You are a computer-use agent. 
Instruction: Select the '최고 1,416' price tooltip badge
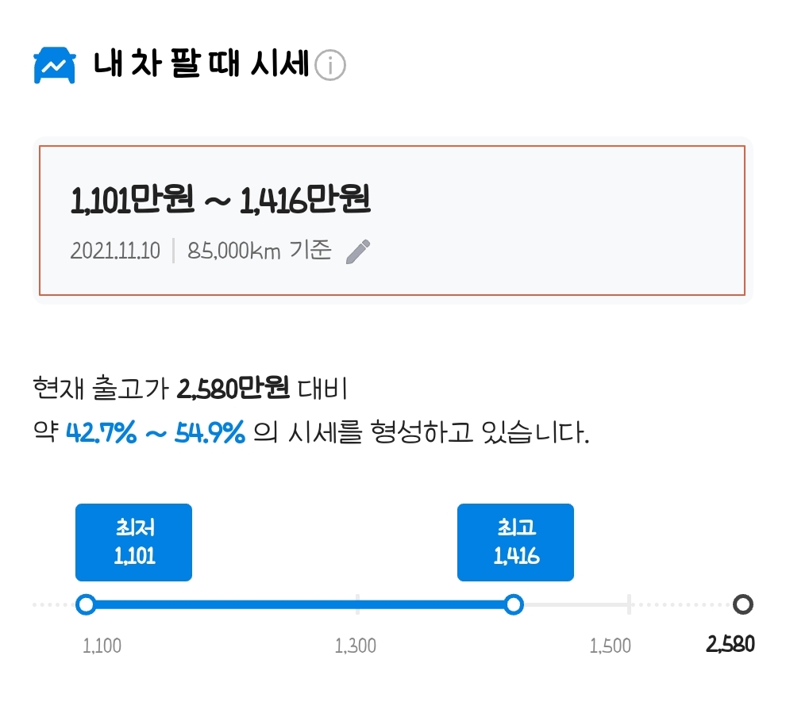click(x=515, y=542)
